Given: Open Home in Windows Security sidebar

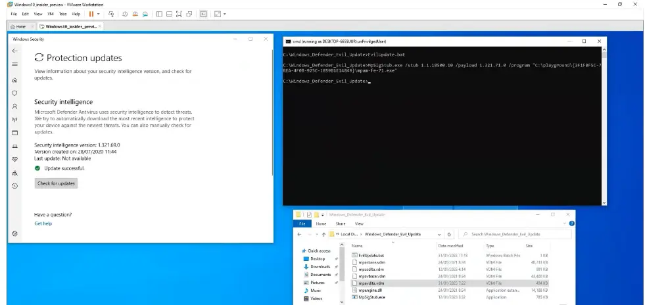Looking at the screenshot, I should pyautogui.click(x=15, y=80).
